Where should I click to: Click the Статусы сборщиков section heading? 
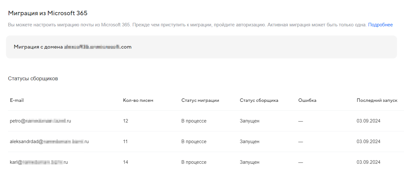33,79
